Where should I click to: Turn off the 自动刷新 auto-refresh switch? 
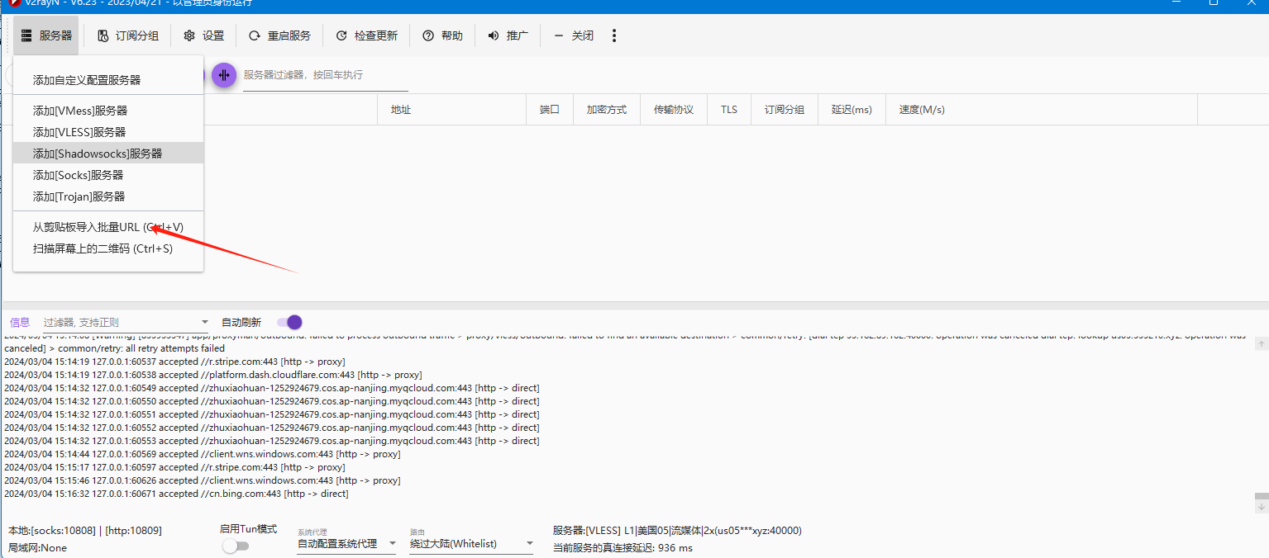pyautogui.click(x=289, y=322)
